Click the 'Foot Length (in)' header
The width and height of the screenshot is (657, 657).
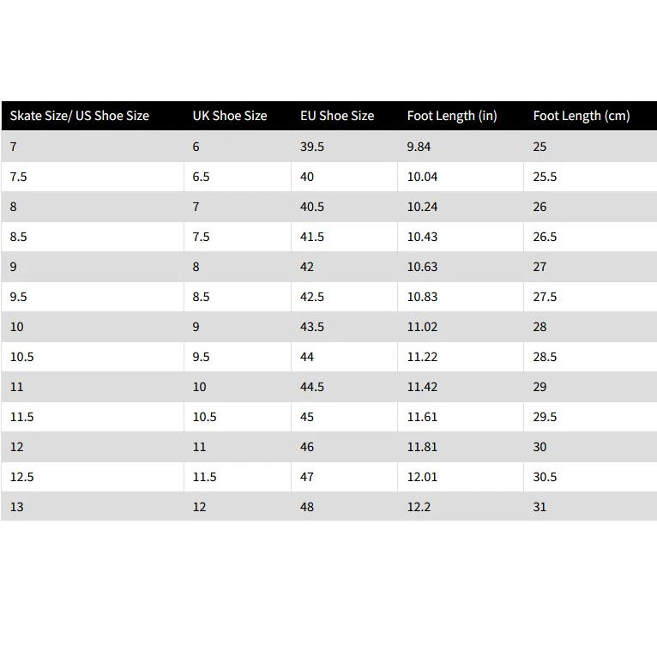[452, 116]
